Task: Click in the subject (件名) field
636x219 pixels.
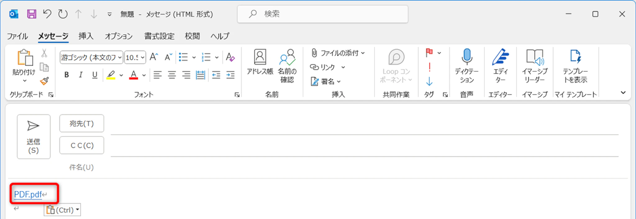Action: (x=363, y=168)
